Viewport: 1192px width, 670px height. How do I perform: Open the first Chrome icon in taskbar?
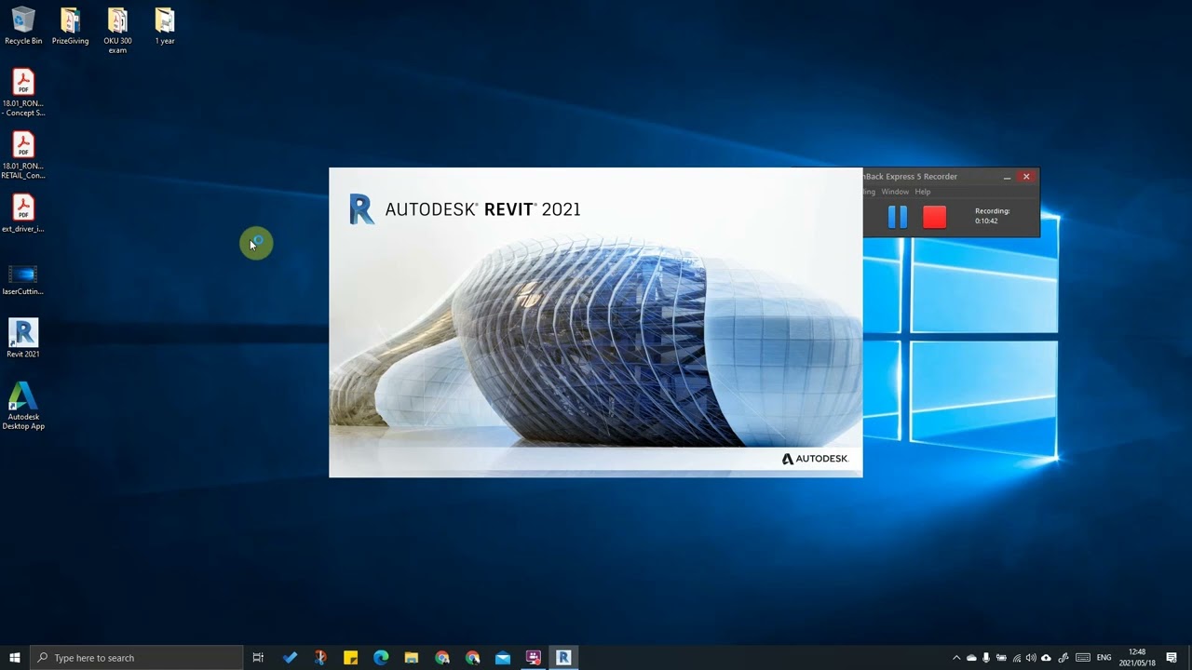point(441,658)
